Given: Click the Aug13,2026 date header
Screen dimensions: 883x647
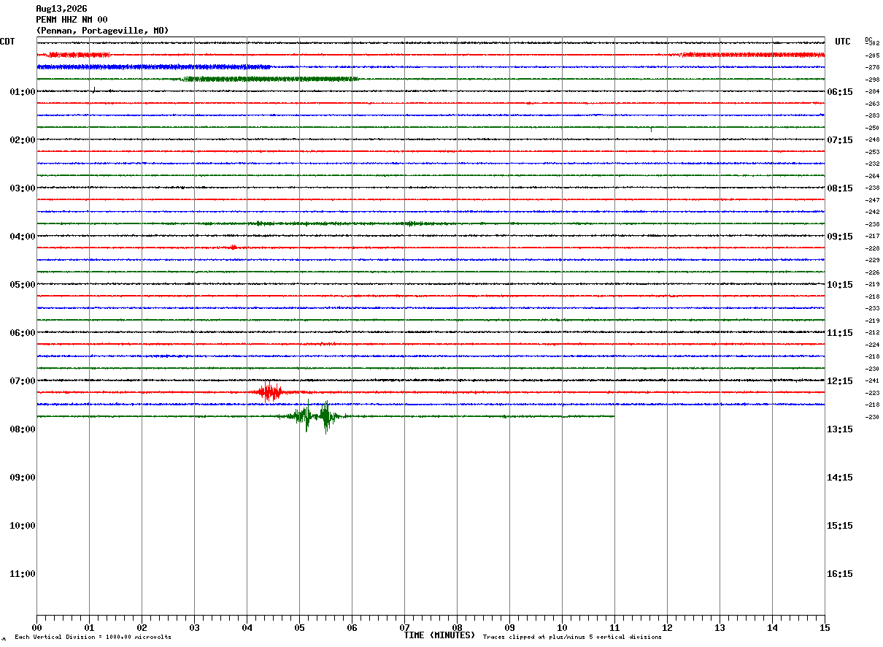Looking at the screenshot, I should click(61, 9).
